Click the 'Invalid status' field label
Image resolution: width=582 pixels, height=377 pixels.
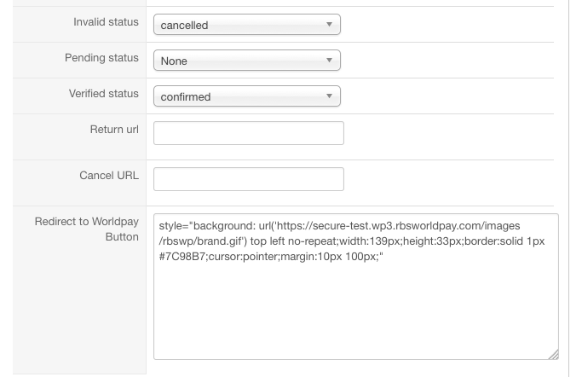pyautogui.click(x=106, y=22)
